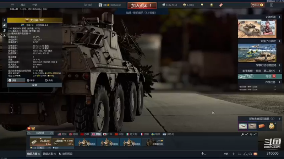This screenshot has height=159, width=284.
Task: Open the seaplane and tank promo thumbnail
Action: (x=257, y=53)
